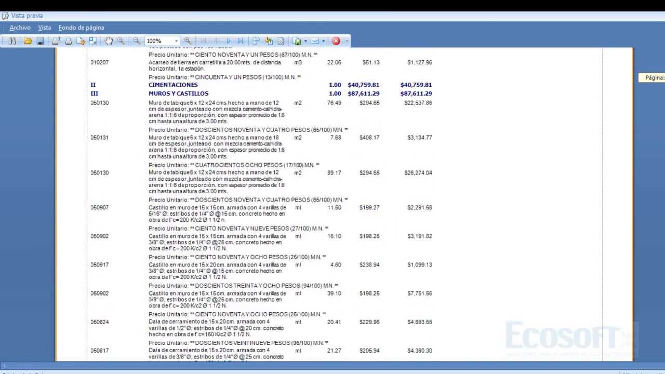Screen dimensions: 665x374
Task: Click the total amount $7,751.56
Action: tap(420, 293)
